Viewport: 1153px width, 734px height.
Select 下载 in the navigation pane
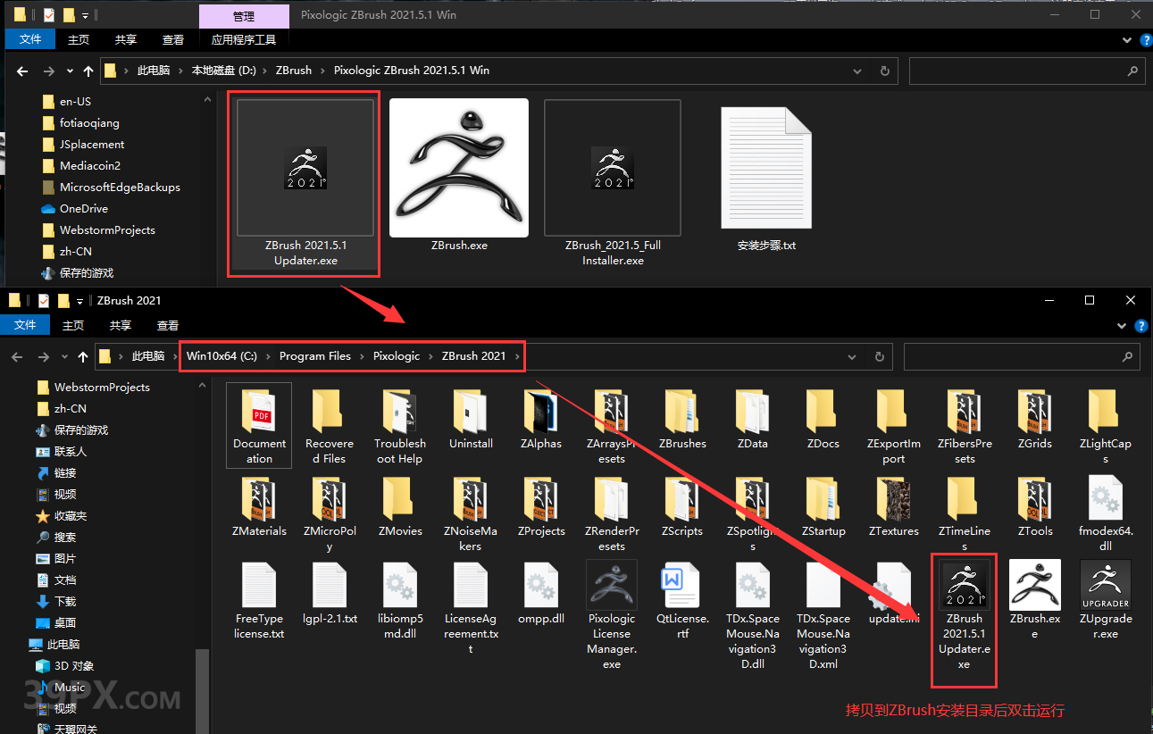point(65,602)
